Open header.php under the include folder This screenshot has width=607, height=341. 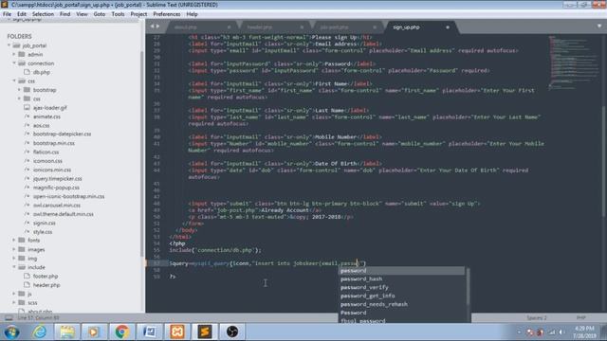(46, 285)
